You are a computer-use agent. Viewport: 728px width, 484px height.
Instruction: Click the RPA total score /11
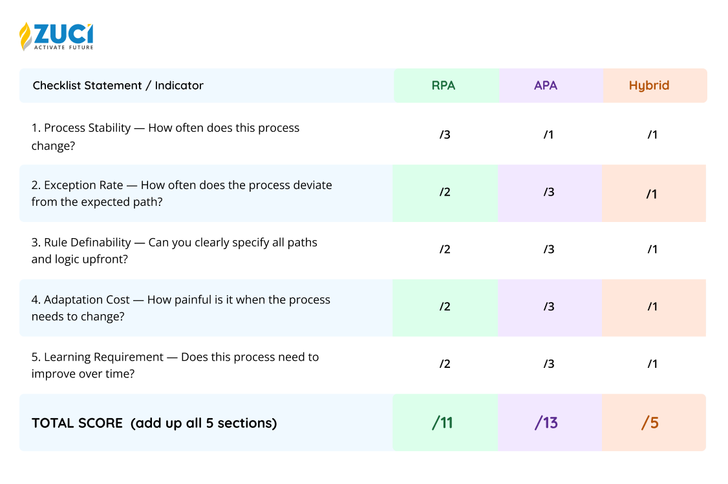[442, 423]
